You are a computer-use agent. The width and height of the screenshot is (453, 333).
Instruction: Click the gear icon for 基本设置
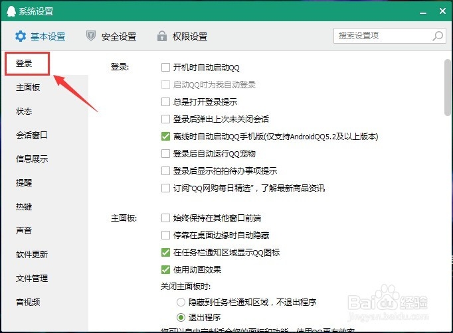click(x=21, y=36)
